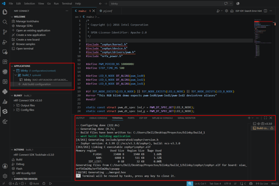This screenshot has height=186, width=279.
Task: Expand the CONNECTED DEVICES section
Action: [x=12, y=179]
